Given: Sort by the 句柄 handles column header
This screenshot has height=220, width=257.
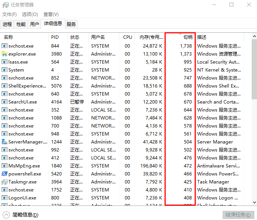Looking at the screenshot, I should (x=180, y=37).
